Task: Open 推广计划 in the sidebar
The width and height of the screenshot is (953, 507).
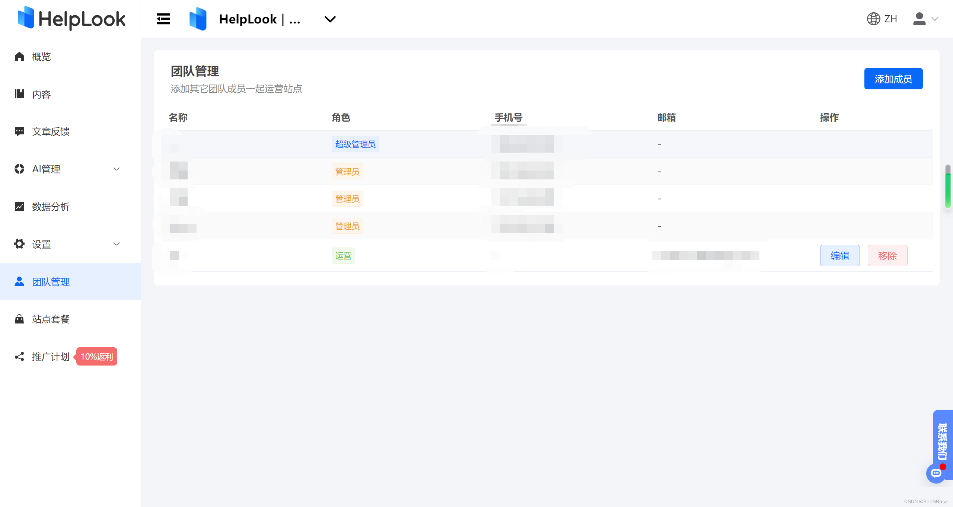Action: pyautogui.click(x=51, y=357)
